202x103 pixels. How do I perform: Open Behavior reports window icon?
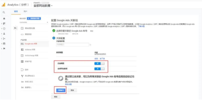[4, 44]
